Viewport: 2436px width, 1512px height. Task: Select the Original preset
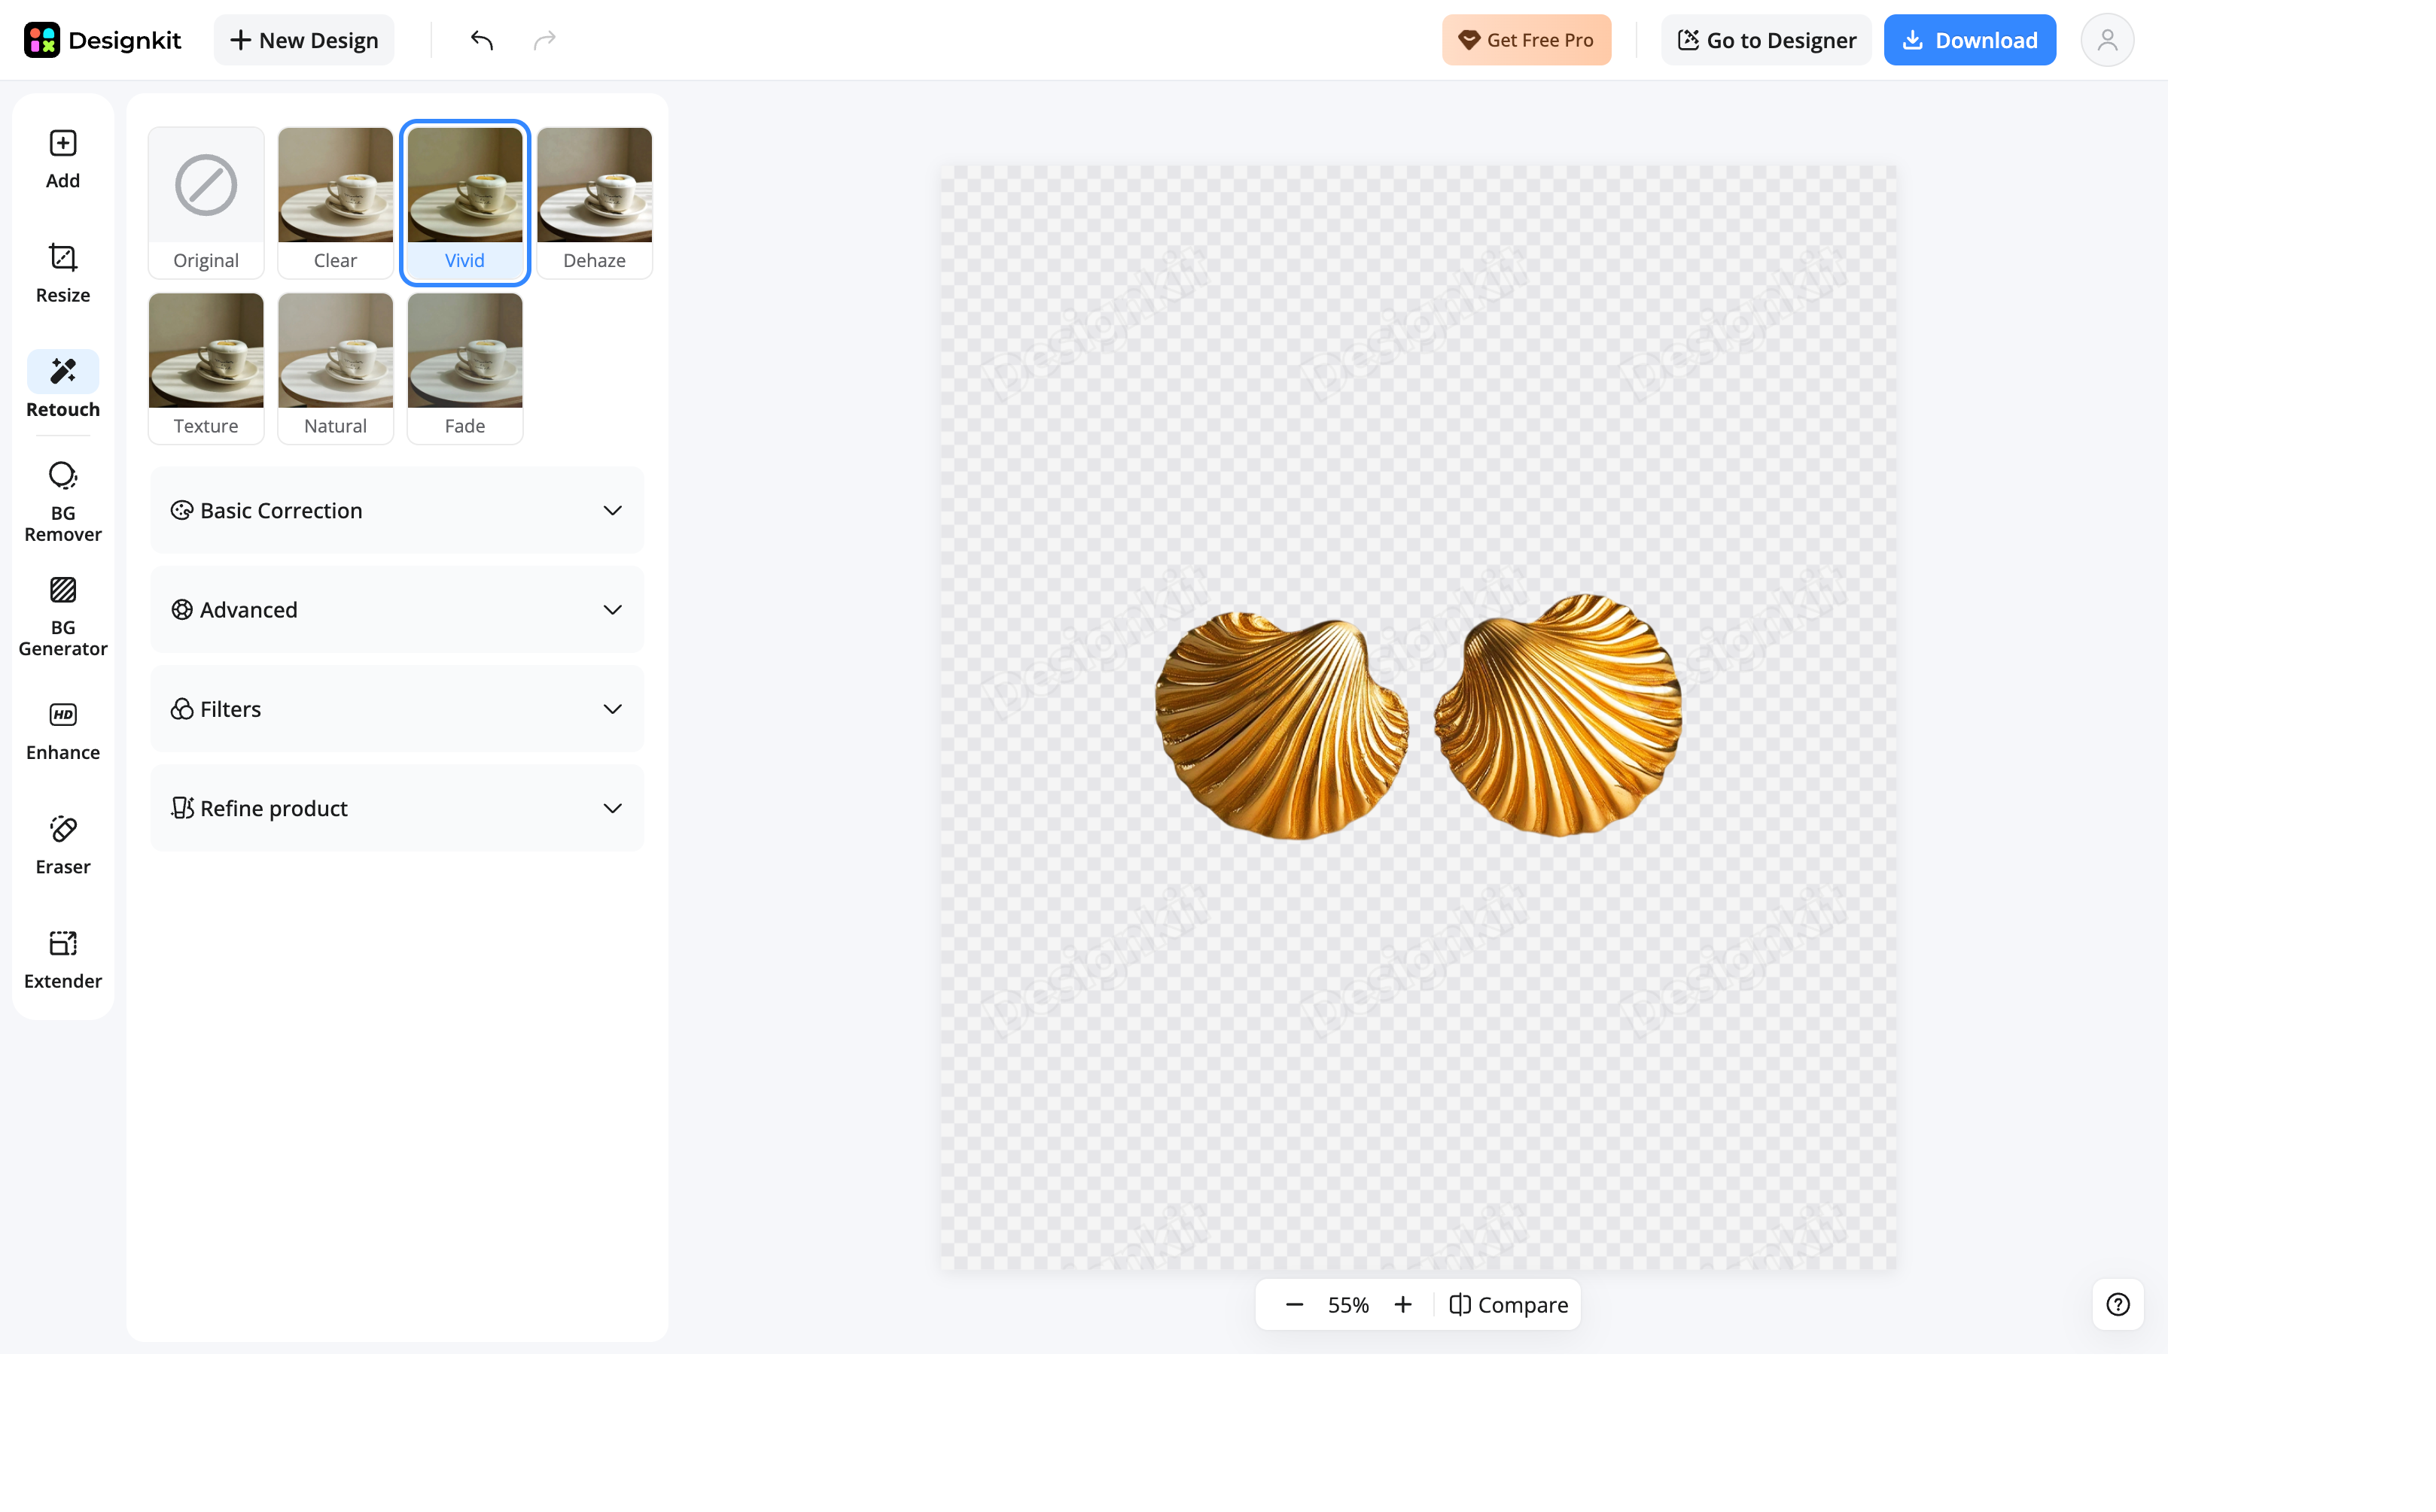(206, 202)
